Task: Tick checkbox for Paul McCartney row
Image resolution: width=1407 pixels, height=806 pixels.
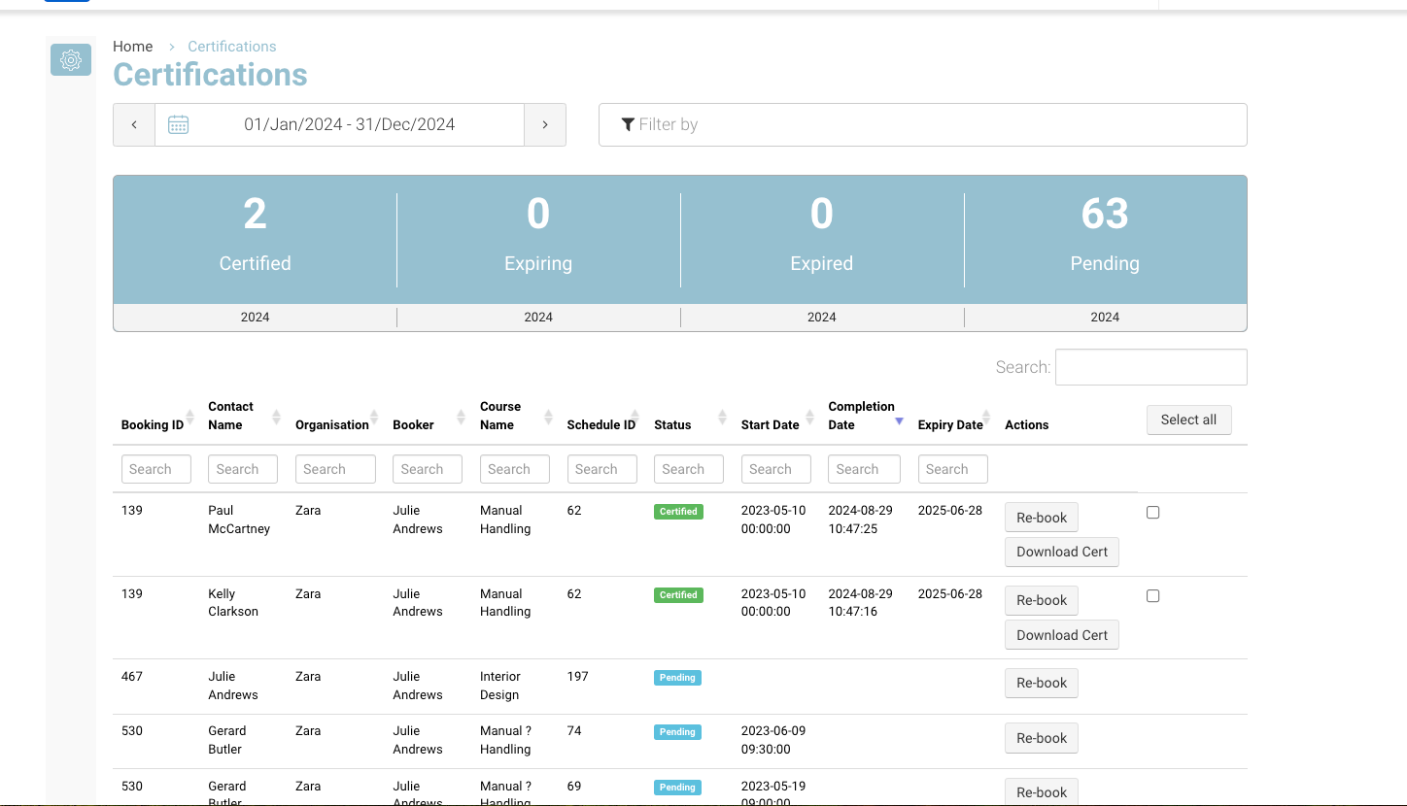Action: [x=1152, y=513]
